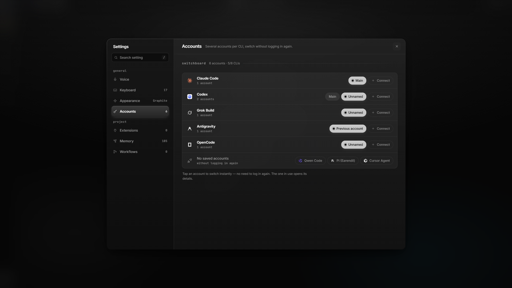
Task: Click the key icon next to Accounts
Action: click(x=115, y=111)
